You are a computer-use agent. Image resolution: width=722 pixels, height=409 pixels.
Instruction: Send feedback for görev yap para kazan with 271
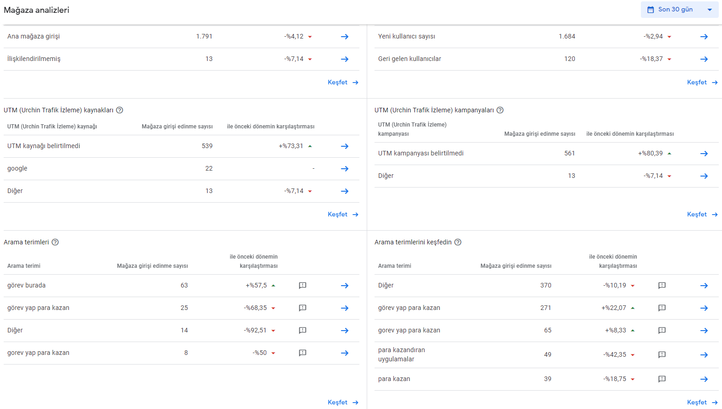(662, 308)
